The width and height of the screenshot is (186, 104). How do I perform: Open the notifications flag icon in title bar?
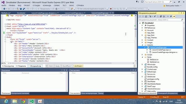[137, 2]
